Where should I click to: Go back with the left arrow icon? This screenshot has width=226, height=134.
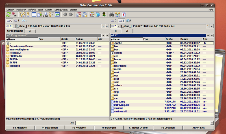[65, 14]
